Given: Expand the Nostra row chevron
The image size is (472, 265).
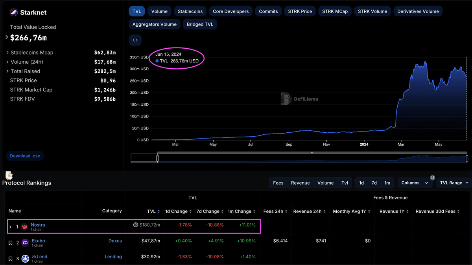Looking at the screenshot, I should pos(11,227).
